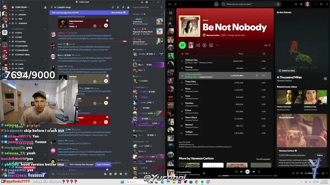The height and width of the screenshot is (185, 330).
Task: Toggle shuffle in the bottom player bar
Action: click(x=236, y=172)
